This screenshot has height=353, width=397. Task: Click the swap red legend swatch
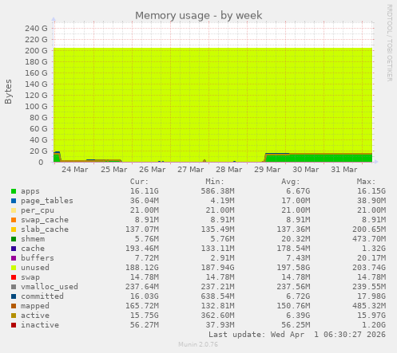click(x=14, y=277)
